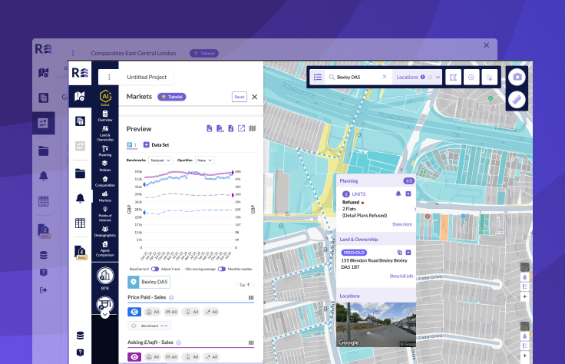
Task: Export preview as PDF file icon
Action: 210,128
